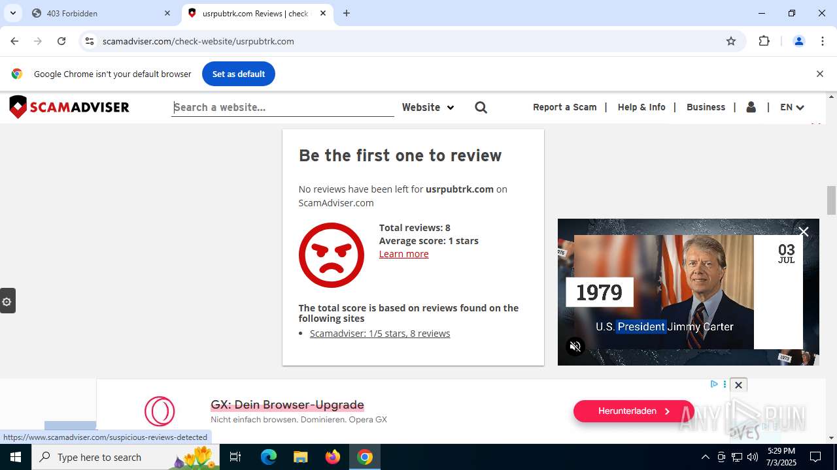Image resolution: width=837 pixels, height=470 pixels.
Task: Open the Opera GX logo in the ad
Action: tap(160, 411)
